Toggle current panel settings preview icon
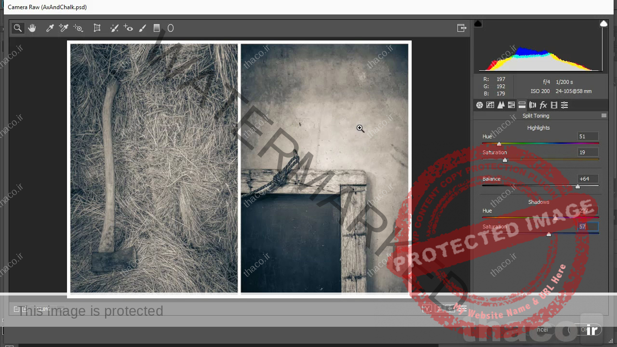This screenshot has width=617, height=347. point(463,308)
